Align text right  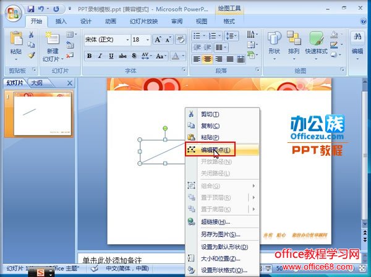pyautogui.click(x=219, y=59)
